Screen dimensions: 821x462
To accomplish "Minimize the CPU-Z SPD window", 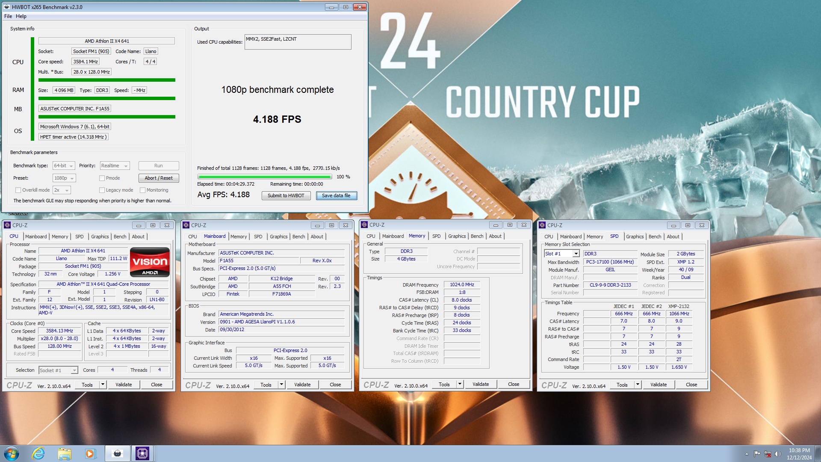I will click(673, 225).
